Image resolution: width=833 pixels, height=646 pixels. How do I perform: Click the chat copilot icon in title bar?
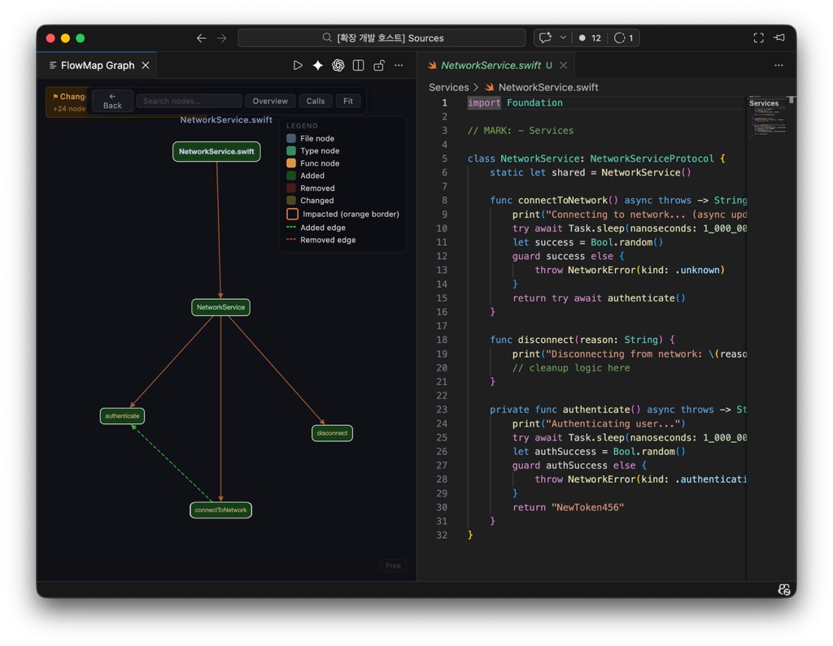[x=545, y=37]
